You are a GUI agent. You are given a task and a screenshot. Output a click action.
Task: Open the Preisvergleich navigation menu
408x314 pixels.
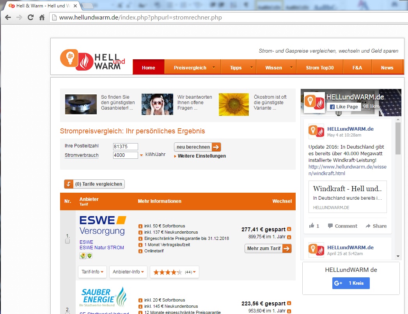[192, 67]
